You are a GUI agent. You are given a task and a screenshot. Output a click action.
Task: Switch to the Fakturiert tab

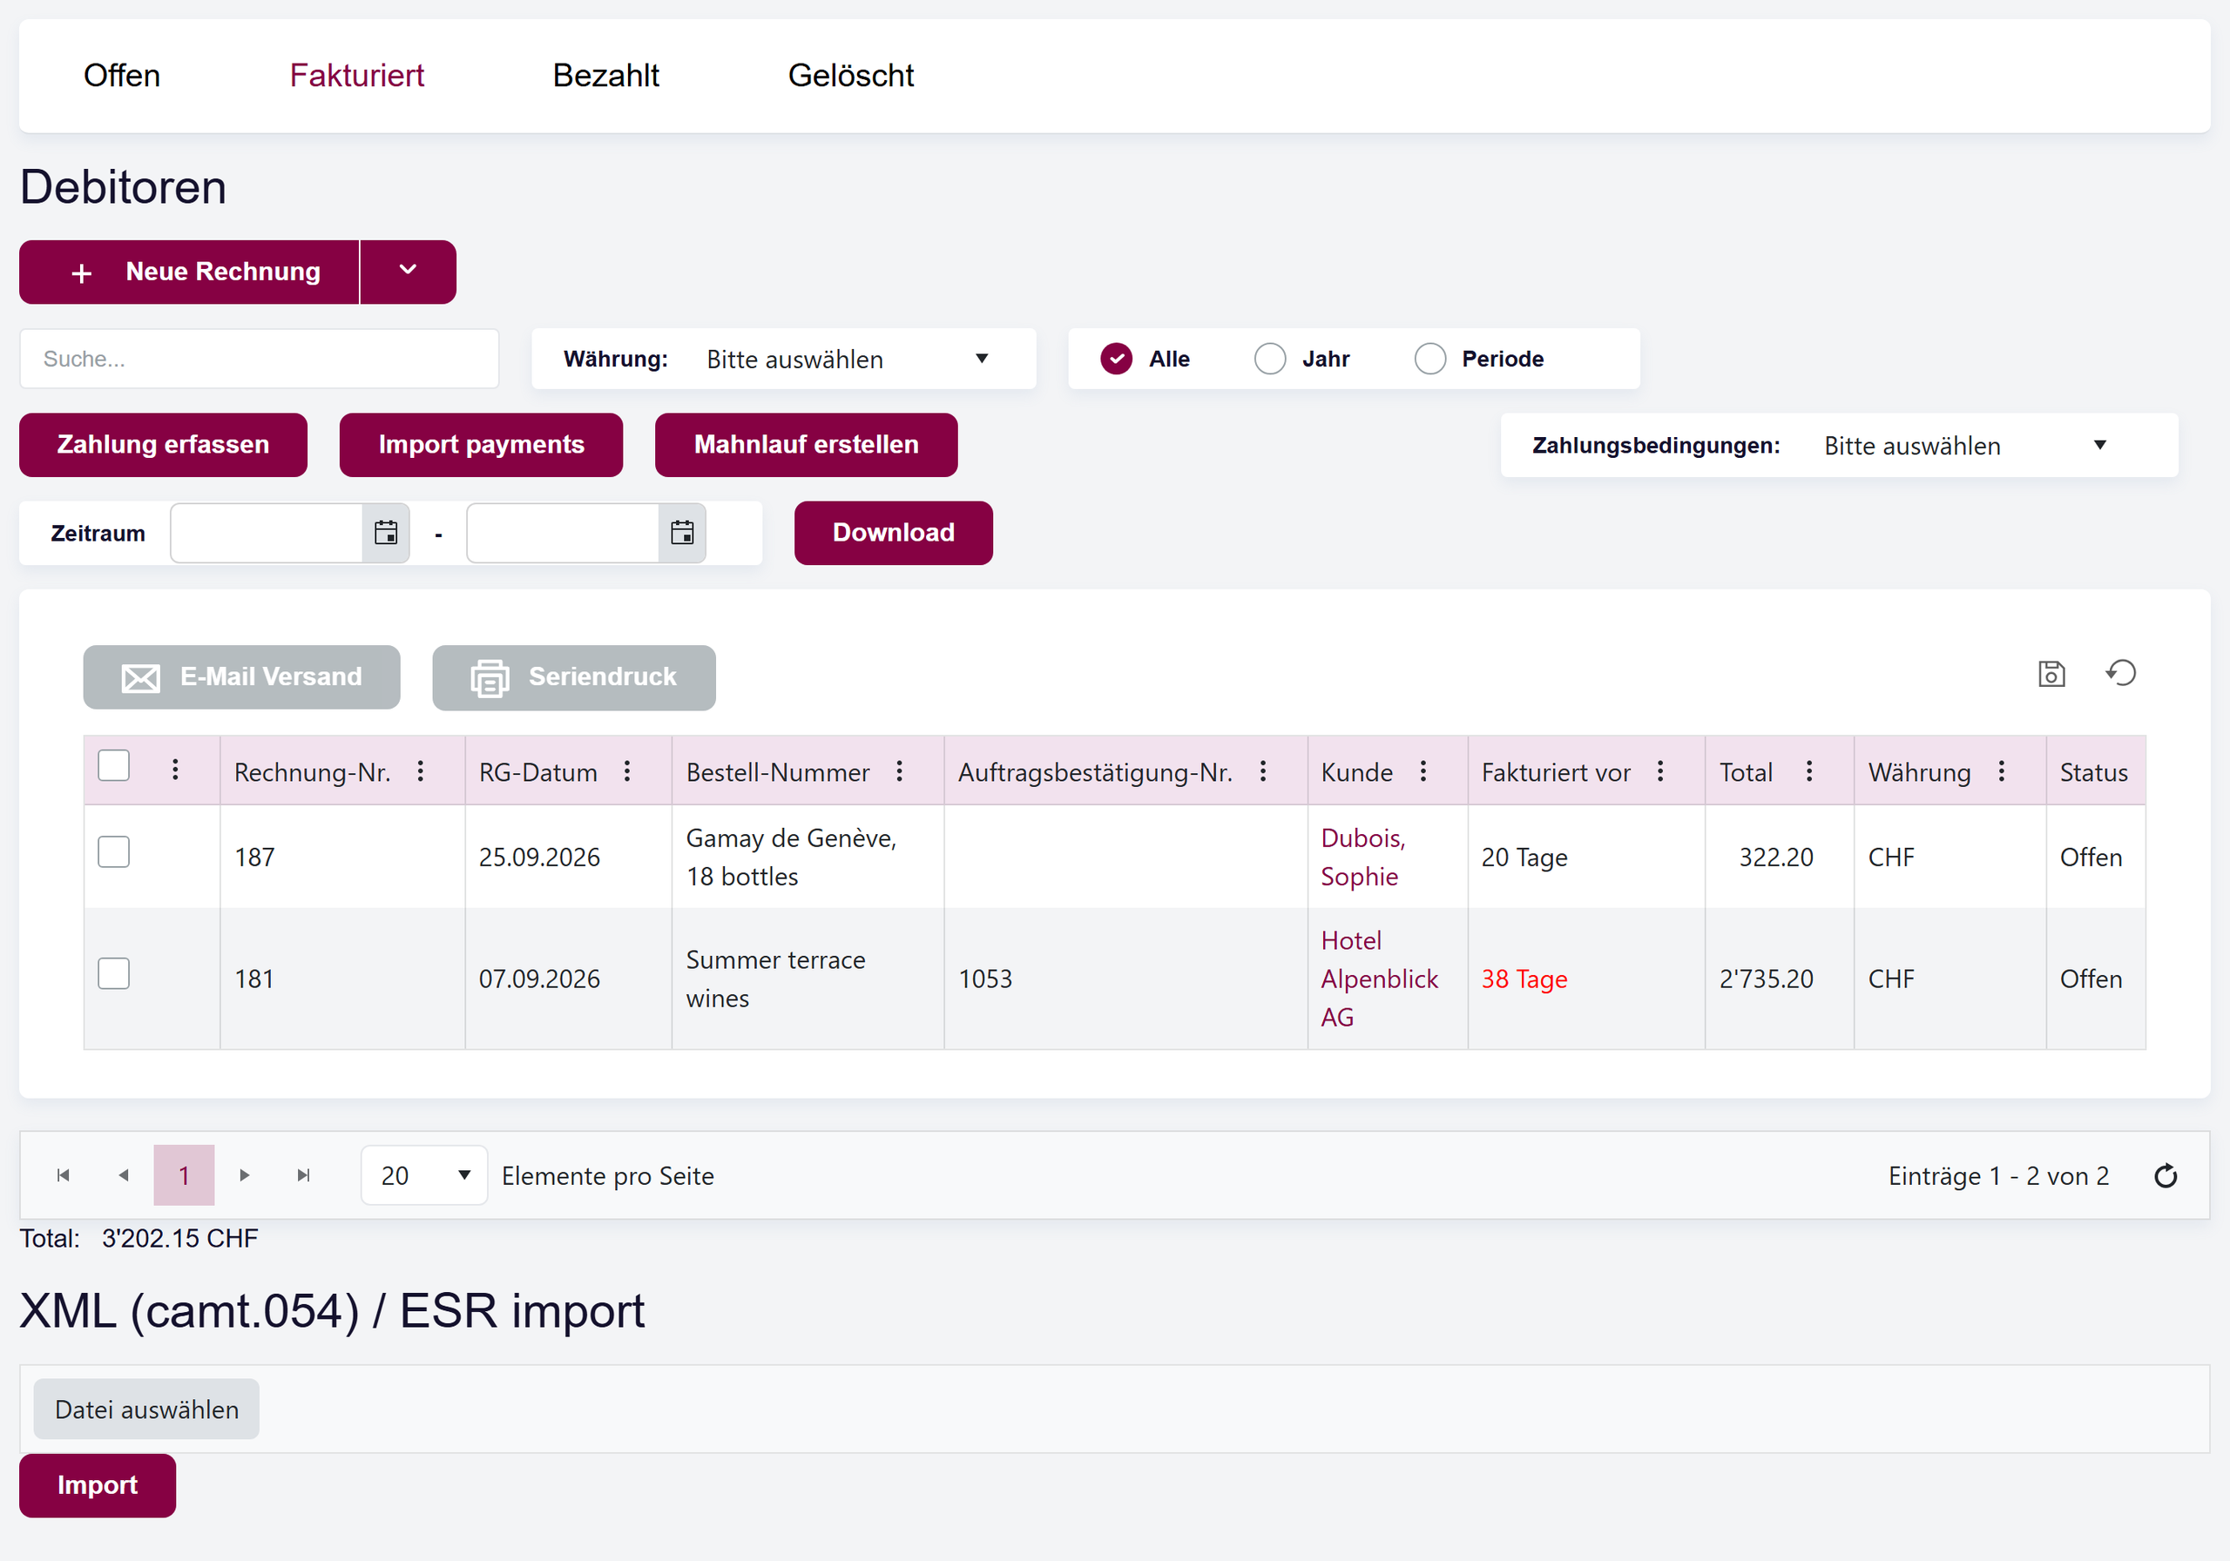(x=356, y=76)
